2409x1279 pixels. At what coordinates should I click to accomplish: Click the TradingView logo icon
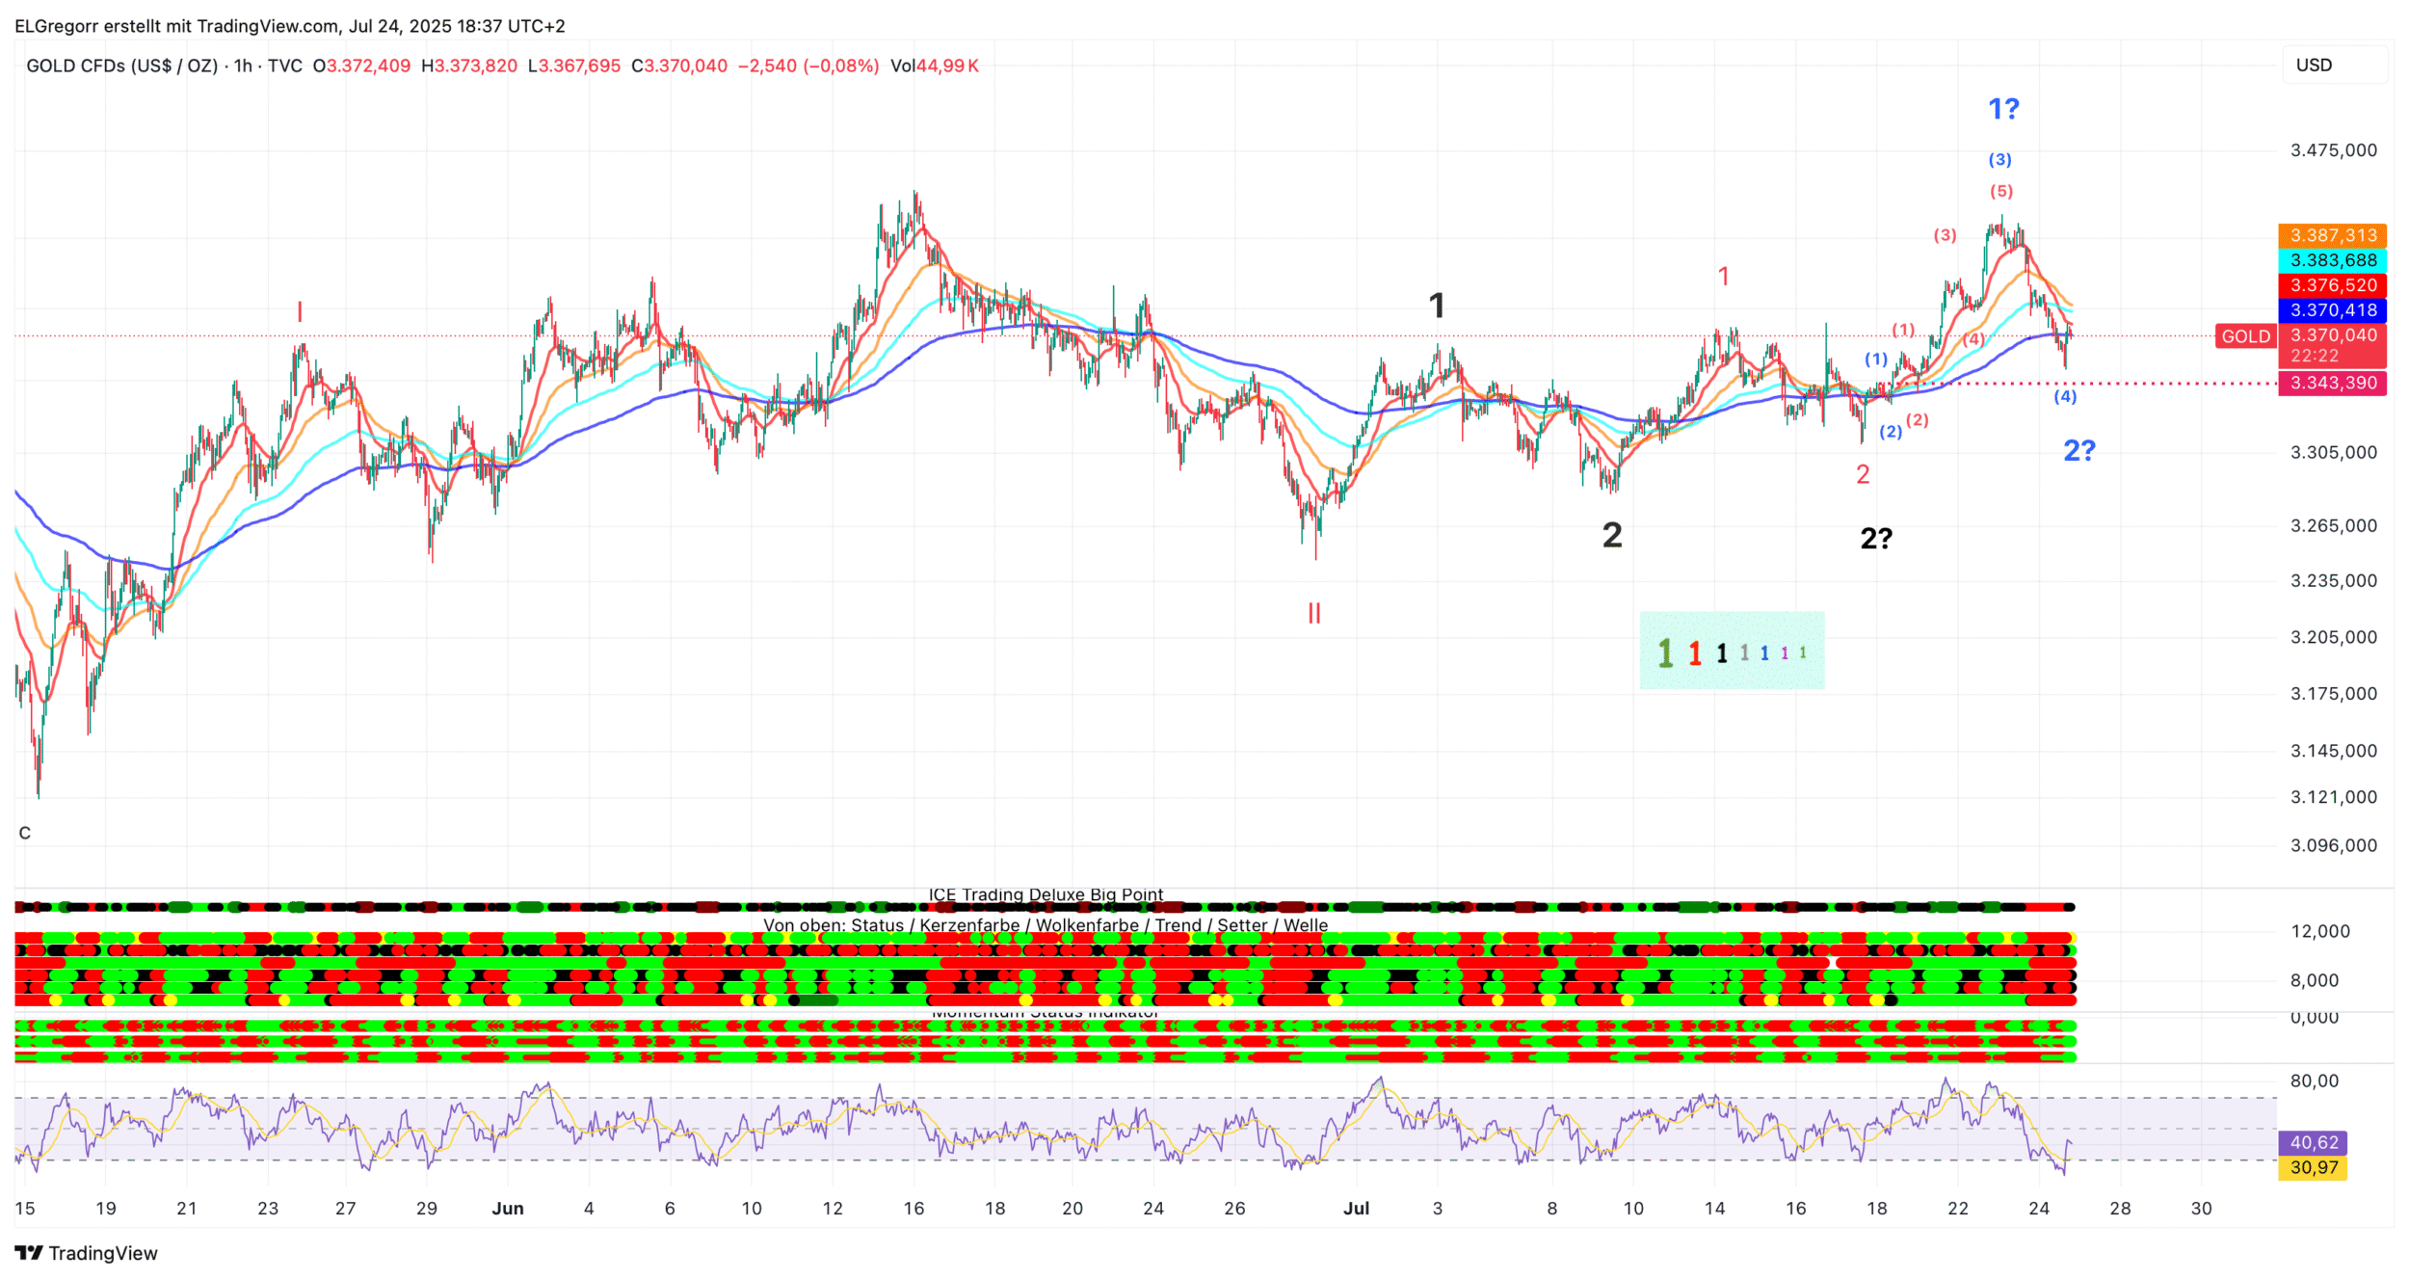point(29,1253)
